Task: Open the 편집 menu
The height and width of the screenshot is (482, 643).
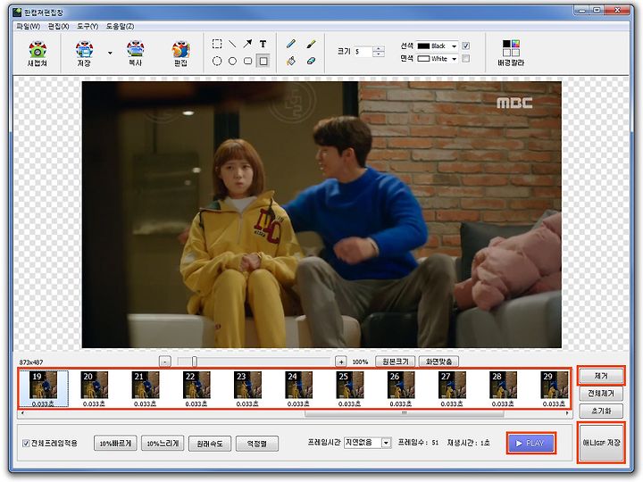Action: (x=58, y=26)
